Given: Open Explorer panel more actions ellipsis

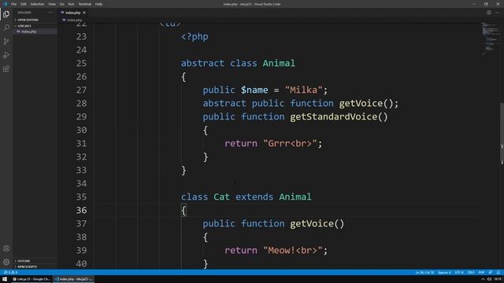Looking at the screenshot, I should point(50,13).
